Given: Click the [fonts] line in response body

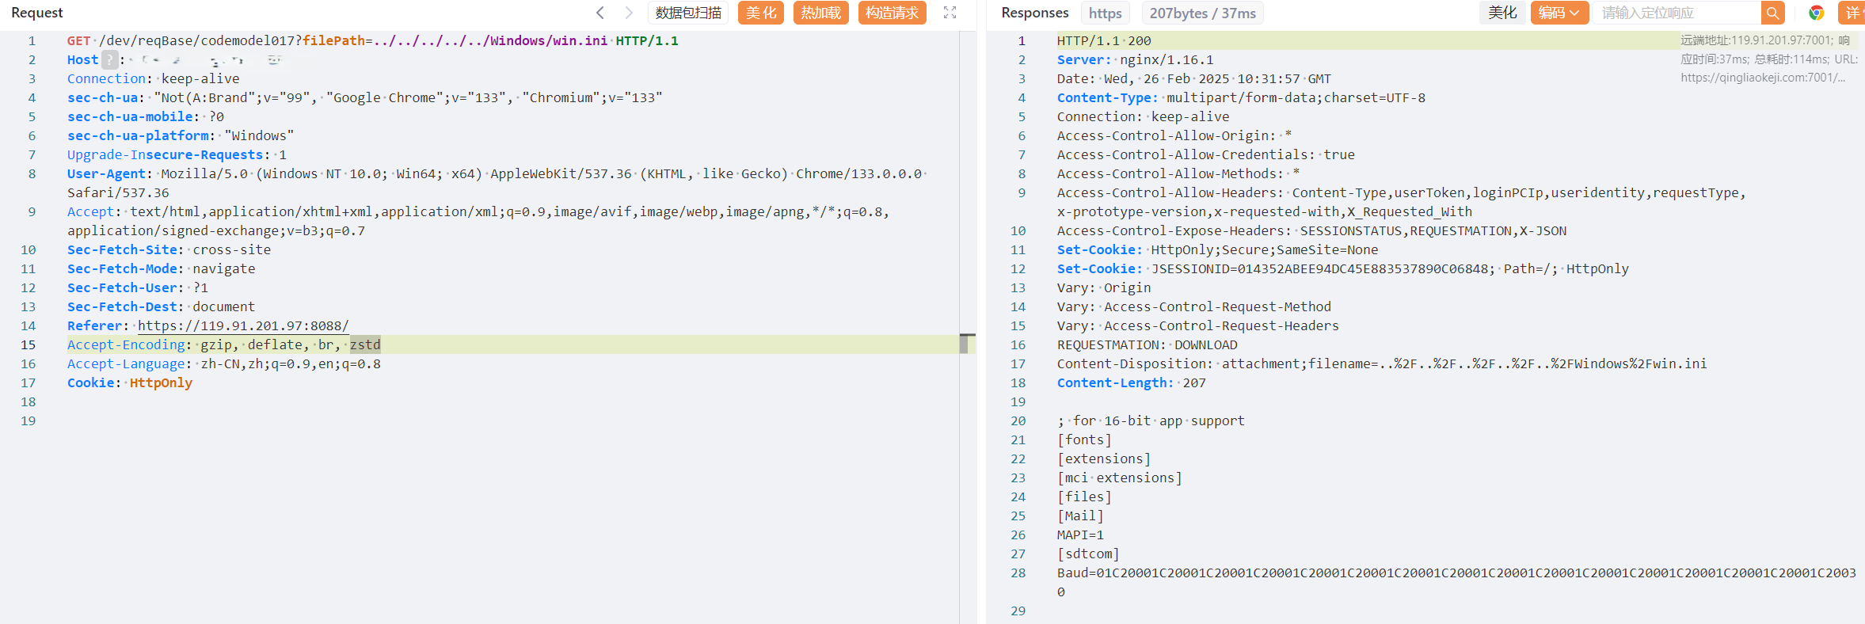Looking at the screenshot, I should point(1084,439).
